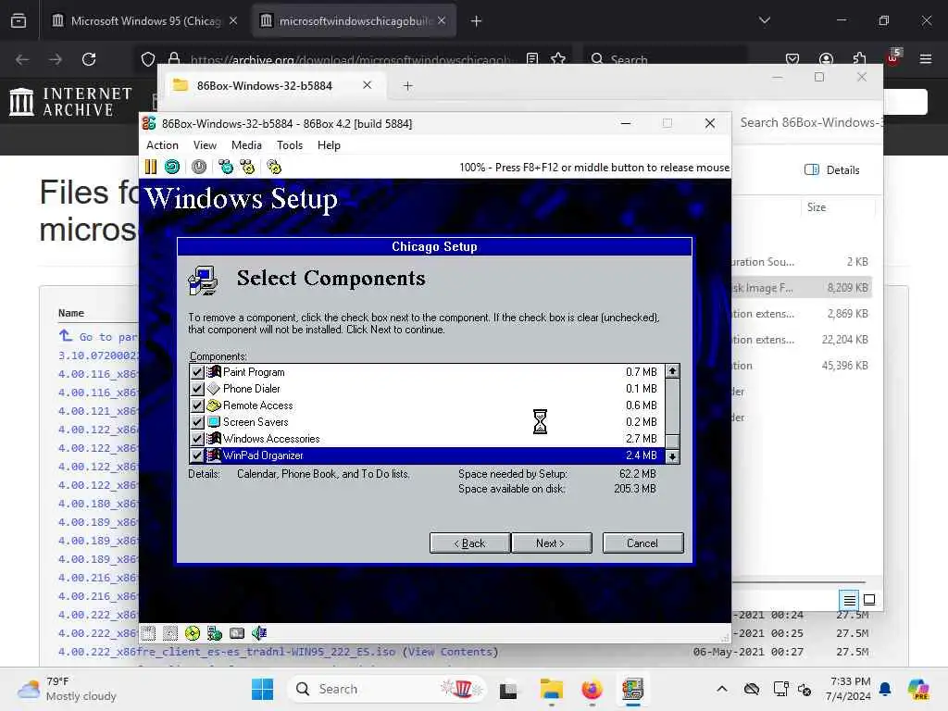Add a new File Explorer tab
This screenshot has height=711, width=948.
coord(408,86)
